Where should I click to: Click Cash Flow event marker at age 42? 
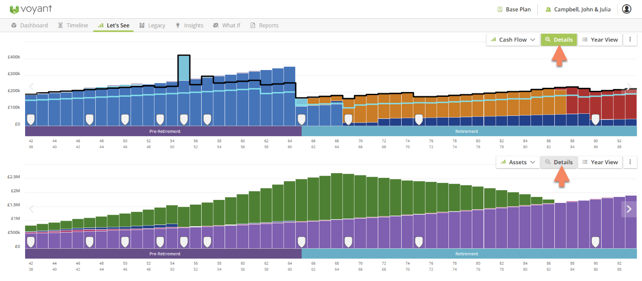pyautogui.click(x=31, y=119)
